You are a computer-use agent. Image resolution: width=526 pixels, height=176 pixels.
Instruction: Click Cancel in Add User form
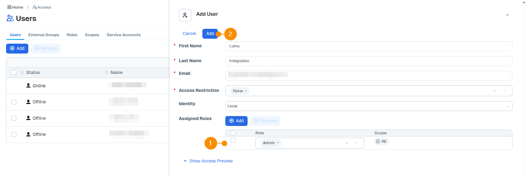[x=189, y=34]
